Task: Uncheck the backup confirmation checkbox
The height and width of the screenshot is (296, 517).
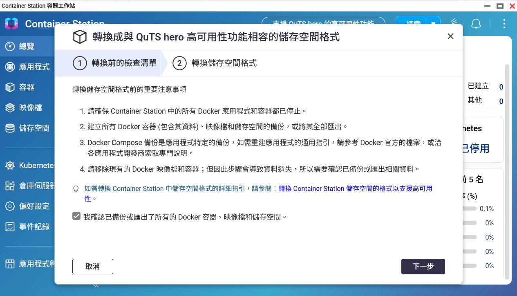Action: click(76, 216)
